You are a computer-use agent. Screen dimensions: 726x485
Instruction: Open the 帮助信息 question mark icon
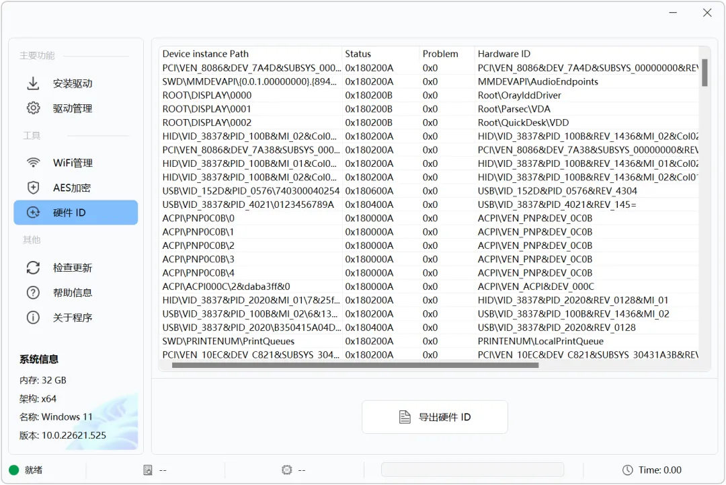click(x=33, y=293)
